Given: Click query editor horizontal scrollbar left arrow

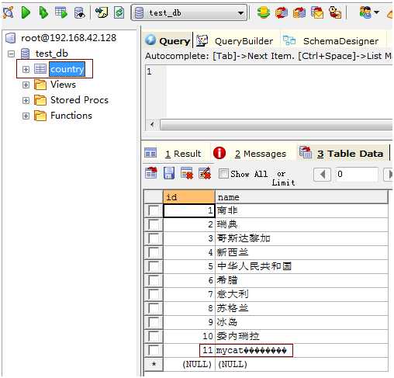Looking at the screenshot, I should click(153, 125).
